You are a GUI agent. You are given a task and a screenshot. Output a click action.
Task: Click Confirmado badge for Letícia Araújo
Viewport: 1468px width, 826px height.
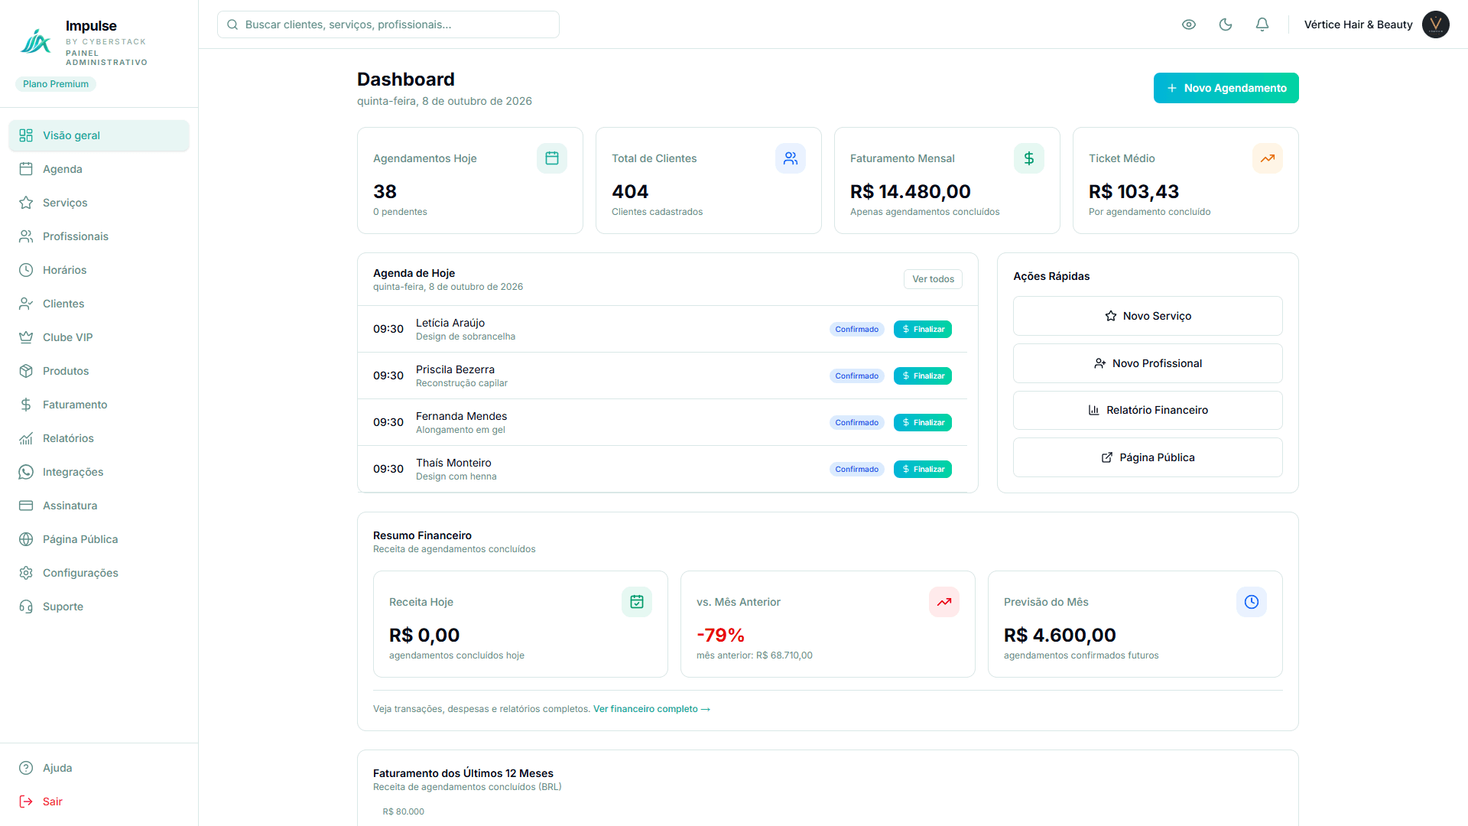pyautogui.click(x=856, y=329)
